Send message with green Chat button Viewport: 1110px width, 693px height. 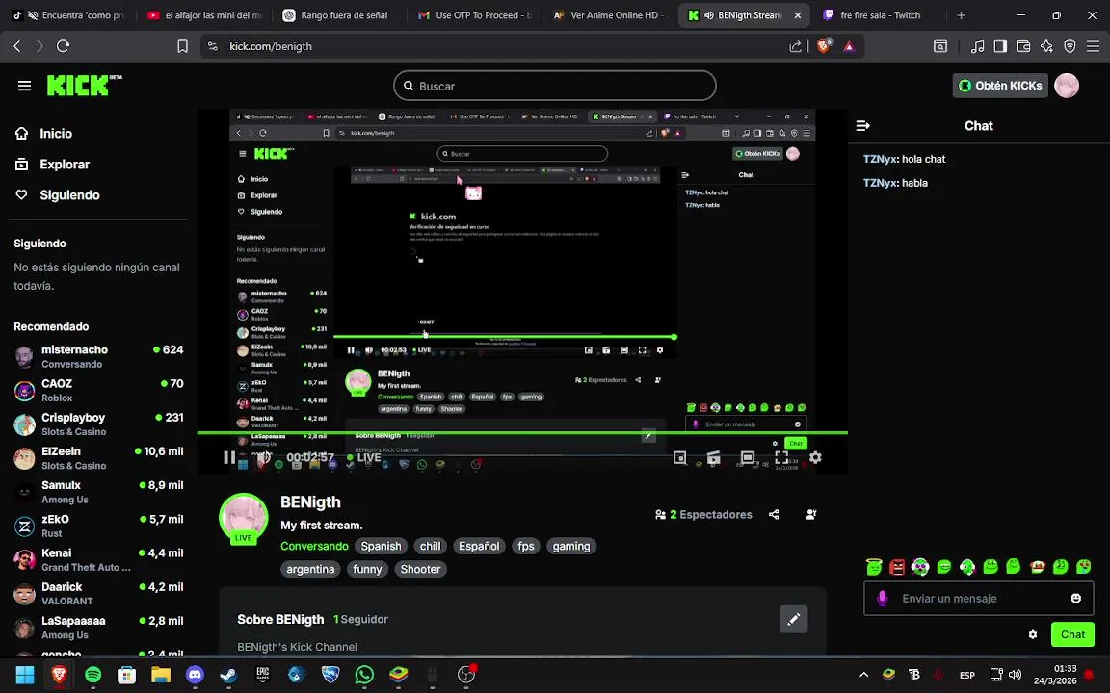coord(1072,634)
